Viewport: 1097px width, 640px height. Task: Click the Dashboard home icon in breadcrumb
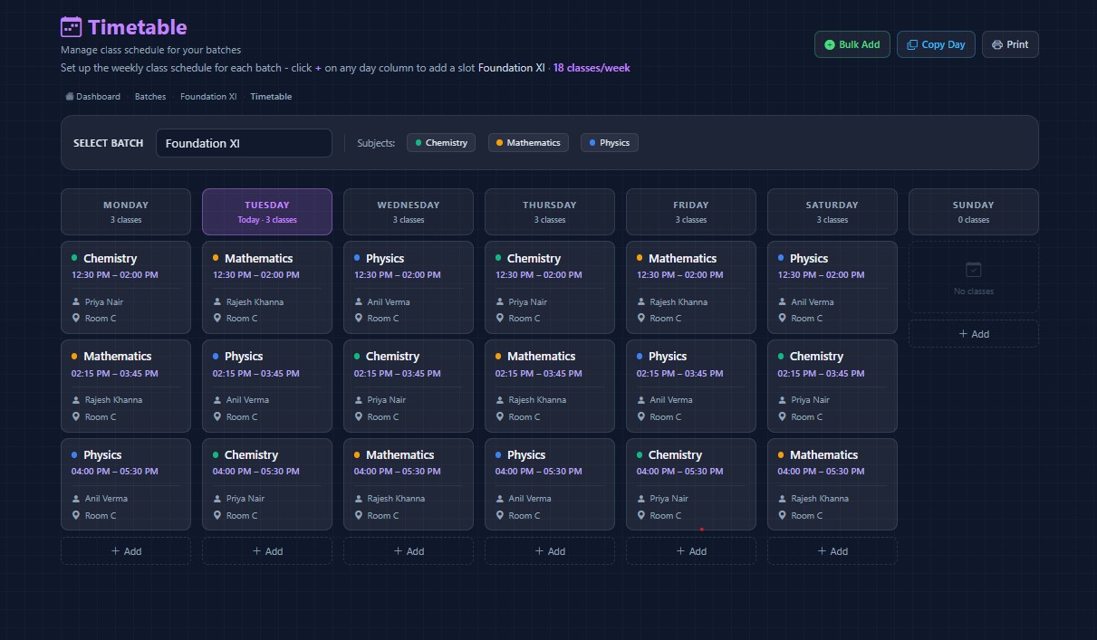[69, 97]
